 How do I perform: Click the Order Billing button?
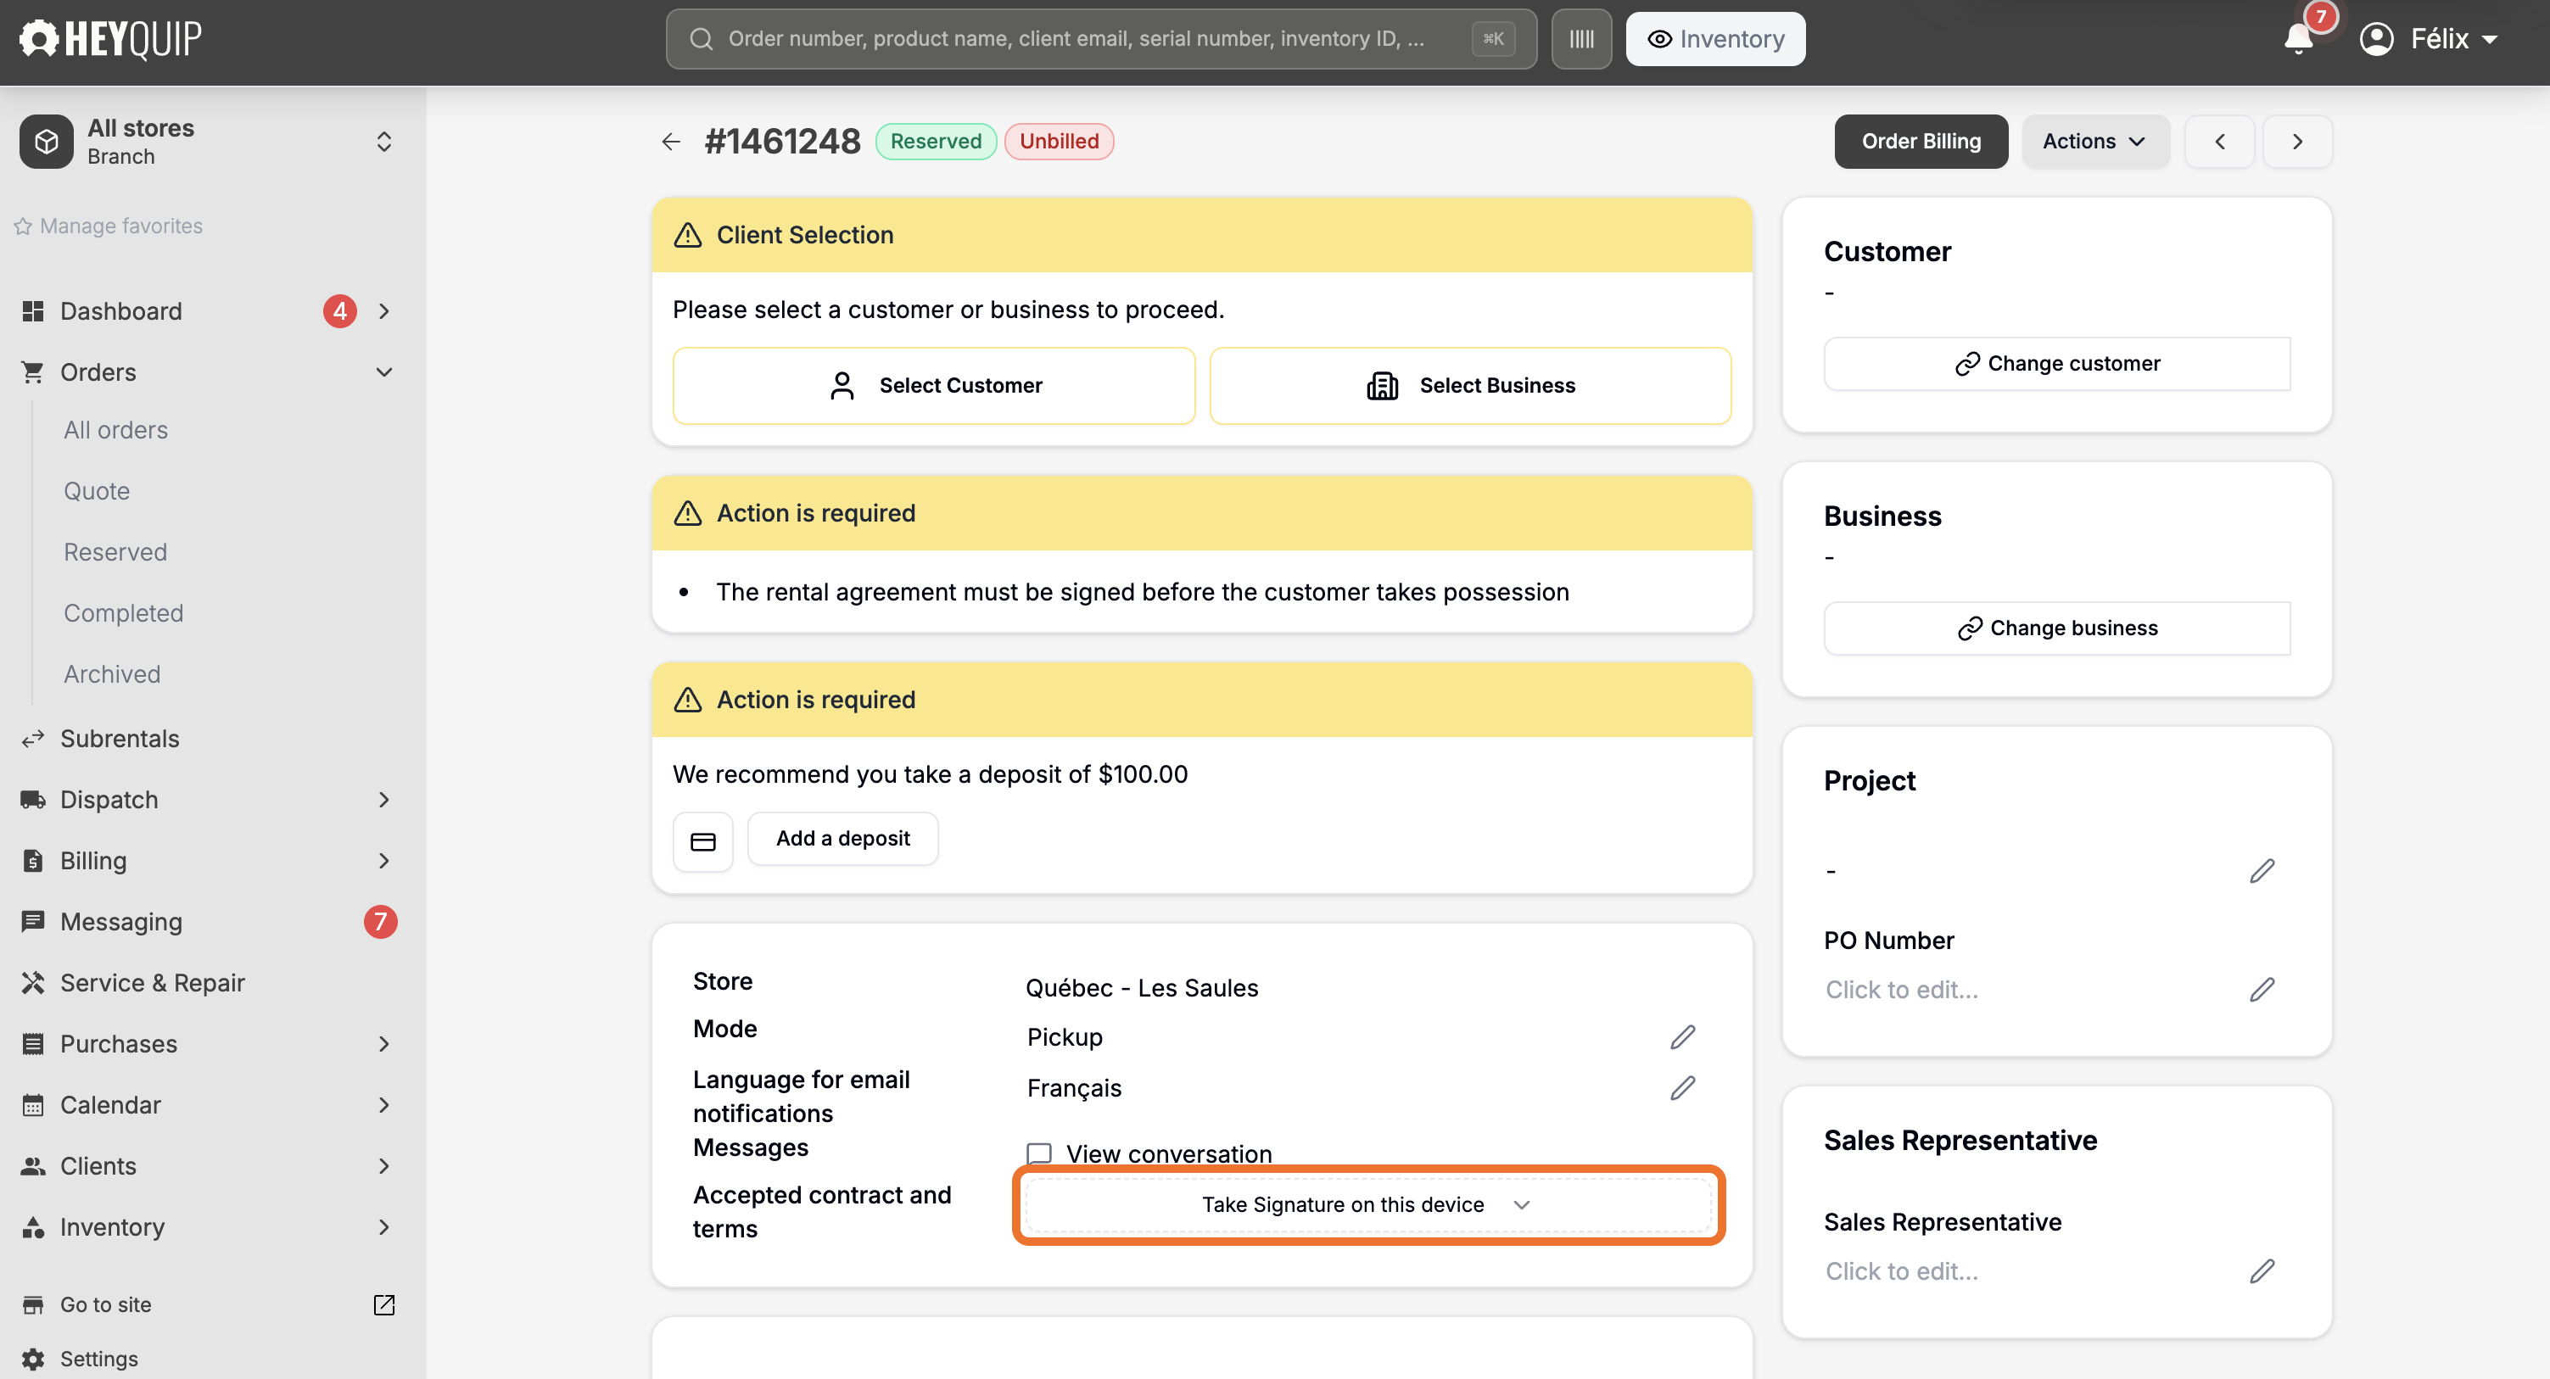tap(1921, 142)
